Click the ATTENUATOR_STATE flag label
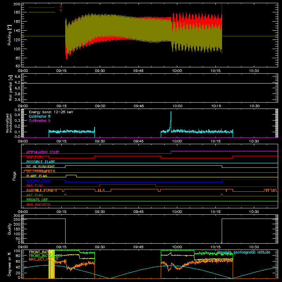The width and height of the screenshot is (282, 282). coord(43,152)
